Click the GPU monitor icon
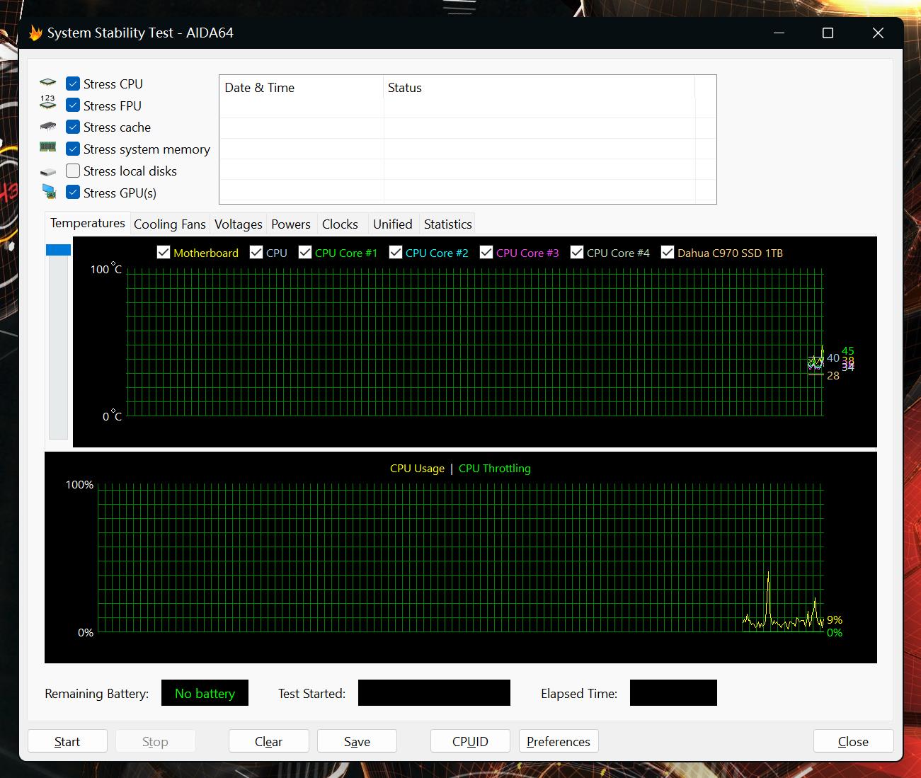This screenshot has height=778, width=921. coord(48,192)
